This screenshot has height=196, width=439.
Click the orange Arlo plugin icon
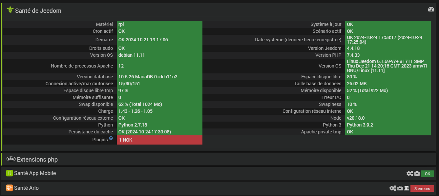10,188
